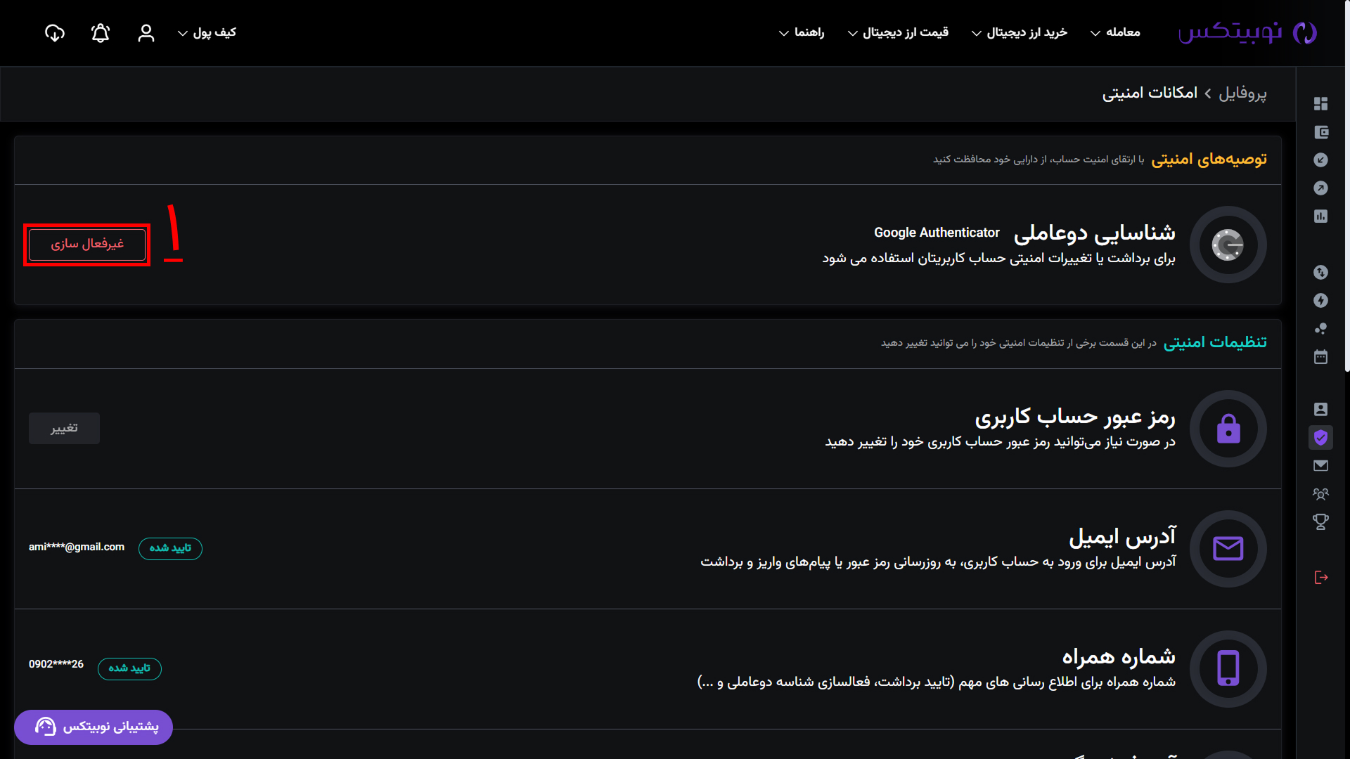Image resolution: width=1350 pixels, height=759 pixels.
Task: Click the cloud download icon in header
Action: click(x=55, y=33)
